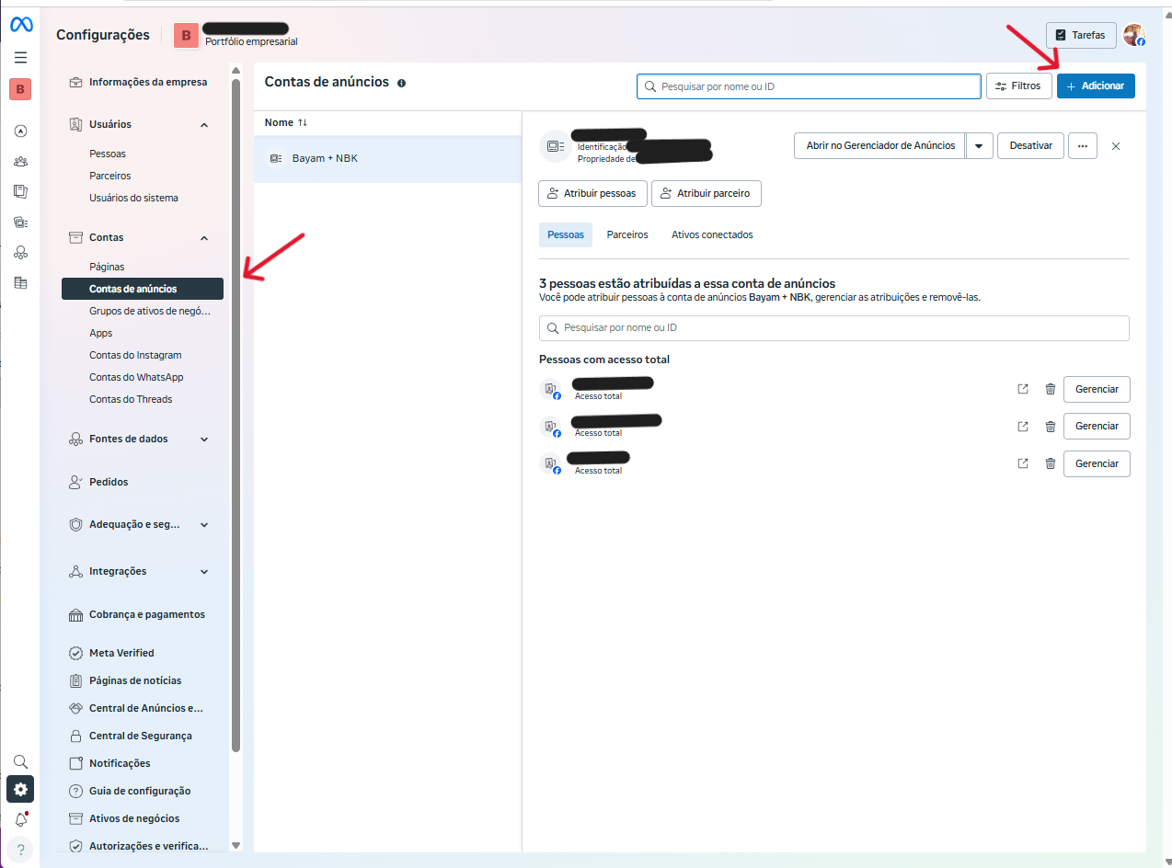Click the help question mark icon

[20, 849]
